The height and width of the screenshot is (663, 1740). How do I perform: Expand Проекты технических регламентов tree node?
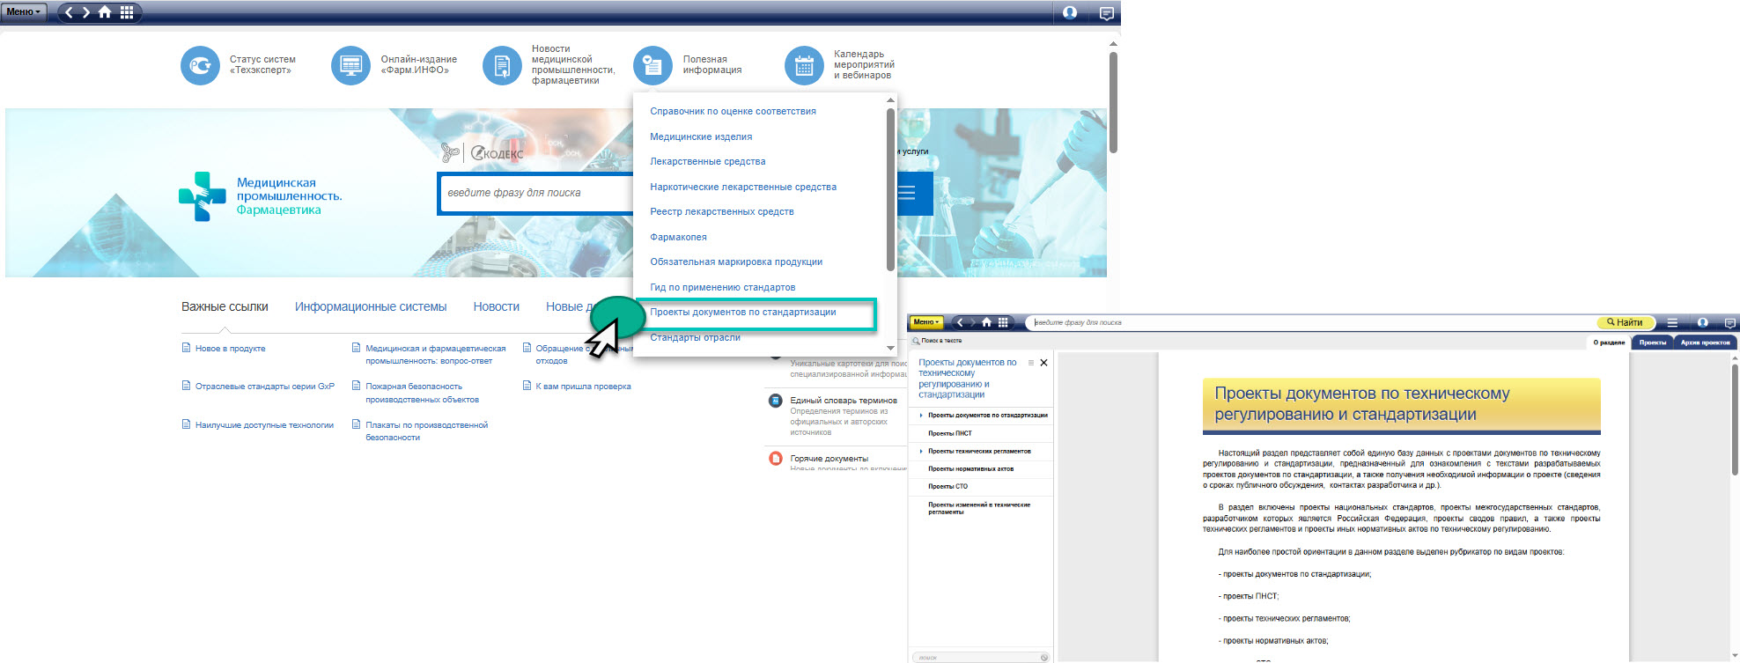click(921, 452)
